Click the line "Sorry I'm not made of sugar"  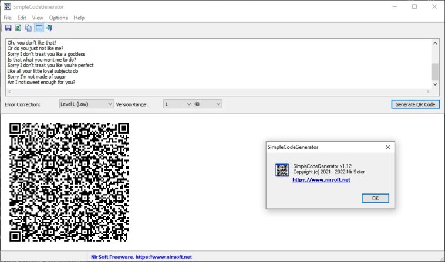click(x=36, y=77)
